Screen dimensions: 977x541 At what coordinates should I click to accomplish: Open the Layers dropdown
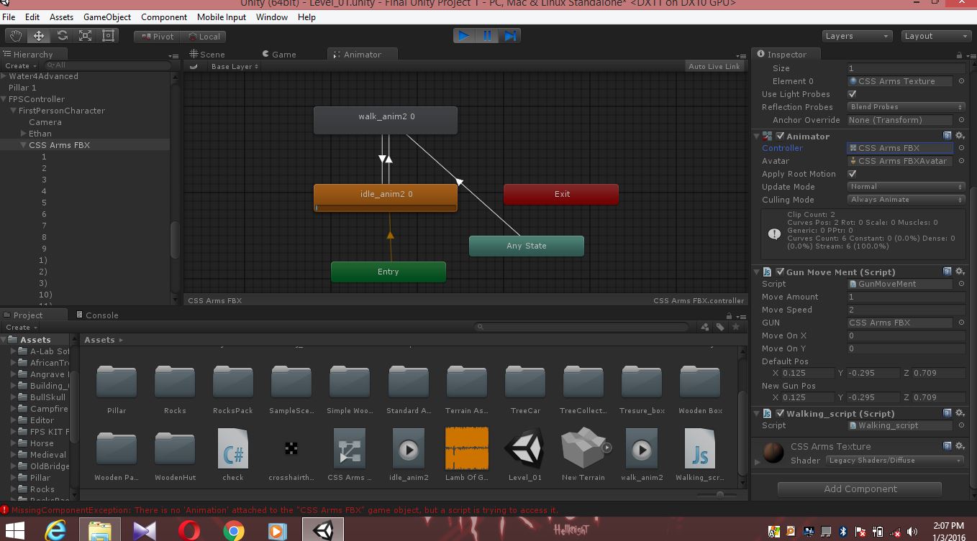857,36
